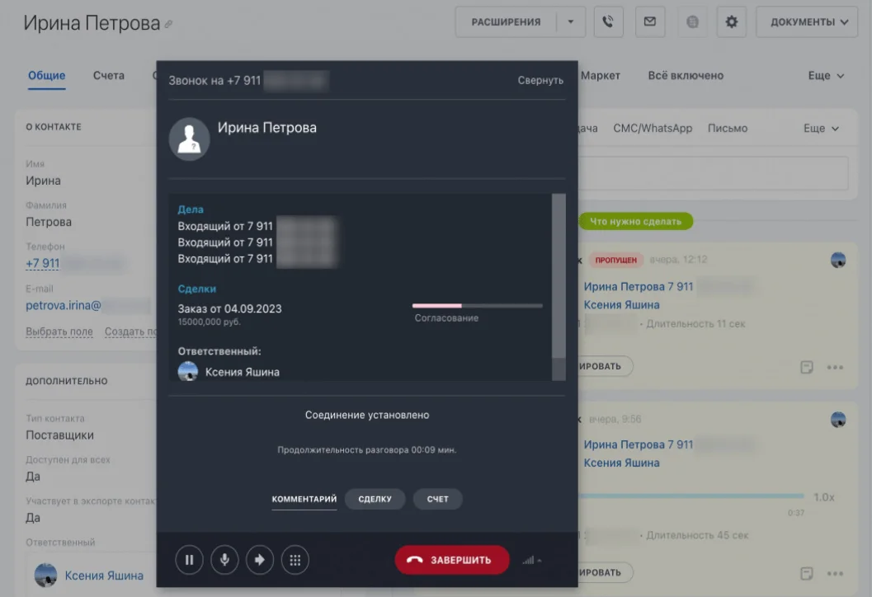Click the timeline comment input field
This screenshot has width=872, height=597.
click(x=714, y=173)
